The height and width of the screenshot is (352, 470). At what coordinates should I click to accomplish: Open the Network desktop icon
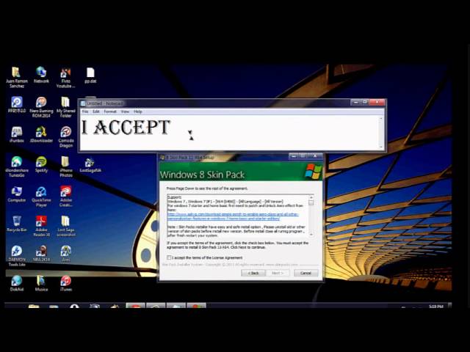41,75
